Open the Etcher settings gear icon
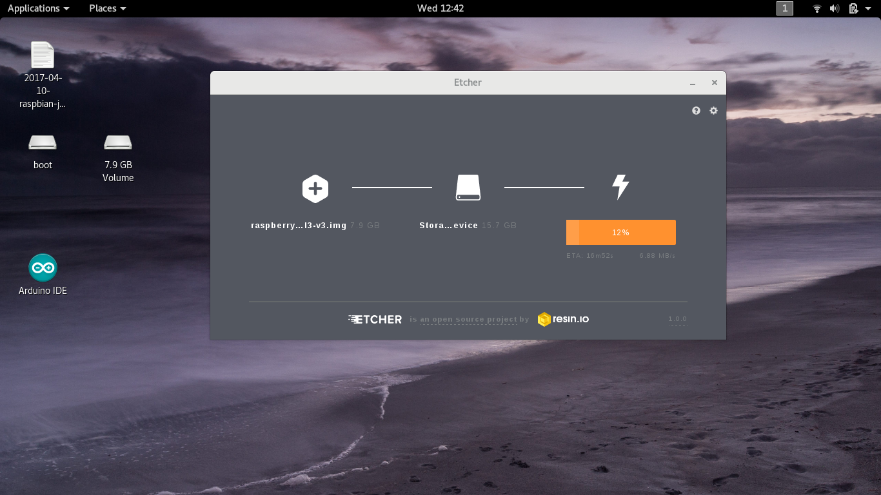This screenshot has width=881, height=495. [x=713, y=110]
